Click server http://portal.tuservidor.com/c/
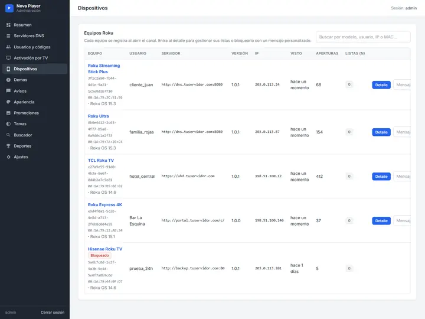Image resolution: width=425 pixels, height=319 pixels. [x=193, y=220]
